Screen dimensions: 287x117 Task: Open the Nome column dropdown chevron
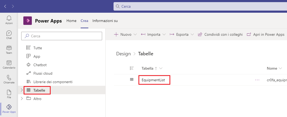pos(280,69)
